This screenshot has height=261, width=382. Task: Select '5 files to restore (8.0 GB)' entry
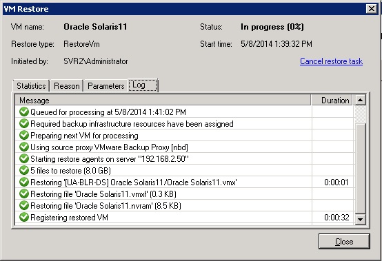coord(184,170)
